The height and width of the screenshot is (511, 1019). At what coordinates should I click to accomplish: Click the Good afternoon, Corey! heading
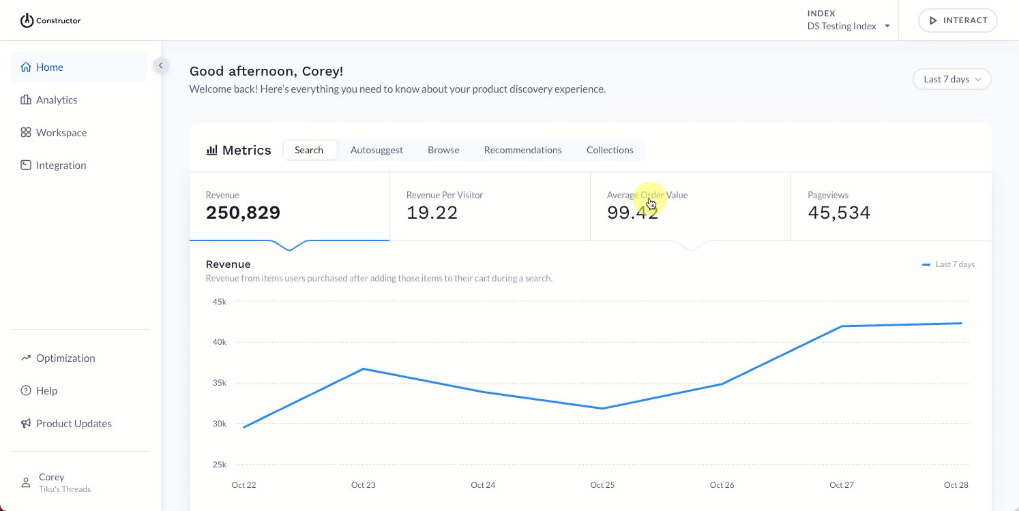click(266, 71)
